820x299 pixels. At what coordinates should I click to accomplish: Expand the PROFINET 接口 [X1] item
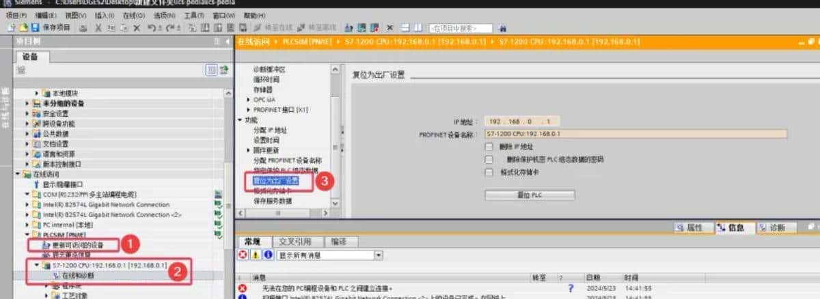point(248,109)
